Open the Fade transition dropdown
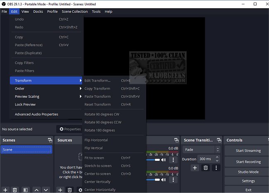269x193 pixels. pos(201,150)
